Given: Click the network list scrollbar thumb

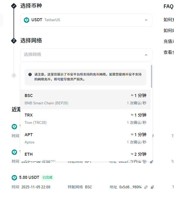Looking at the screenshot, I should 152,77.
